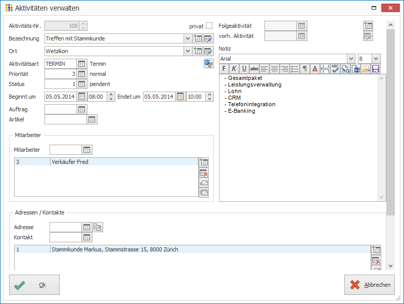Toggle strikethrough formatting in Notiz toolbar
Image resolution: width=404 pixels, height=304 pixels.
pyautogui.click(x=254, y=69)
